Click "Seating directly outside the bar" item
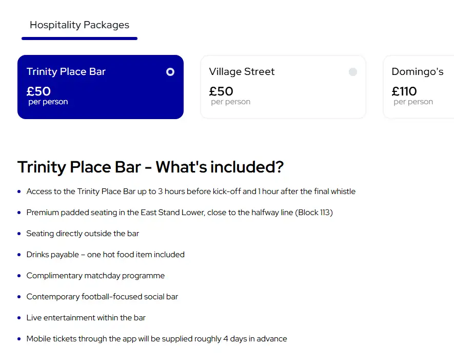 (83, 234)
